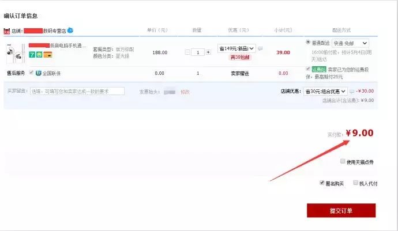This screenshot has width=398, height=231.
Task: Click the 满39包邮 tag
Action: click(240, 57)
